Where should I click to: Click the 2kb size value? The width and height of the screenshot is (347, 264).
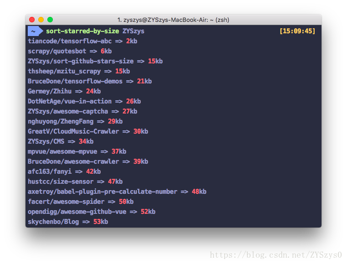(132, 41)
